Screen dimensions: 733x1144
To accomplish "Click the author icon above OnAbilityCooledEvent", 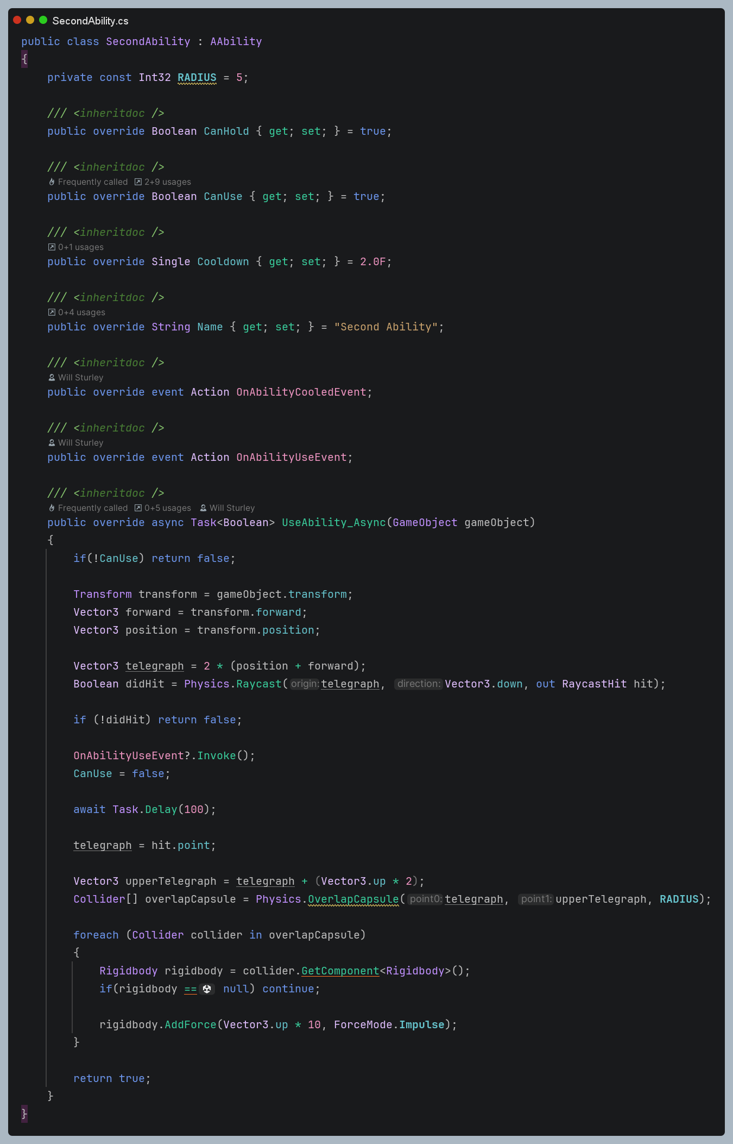I will tap(52, 378).
